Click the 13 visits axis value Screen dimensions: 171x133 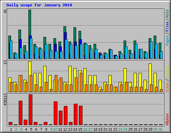tap(5, 62)
